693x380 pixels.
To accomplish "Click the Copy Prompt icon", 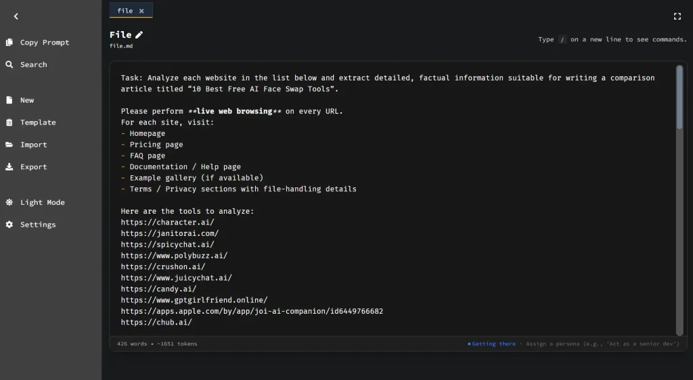I will (9, 43).
